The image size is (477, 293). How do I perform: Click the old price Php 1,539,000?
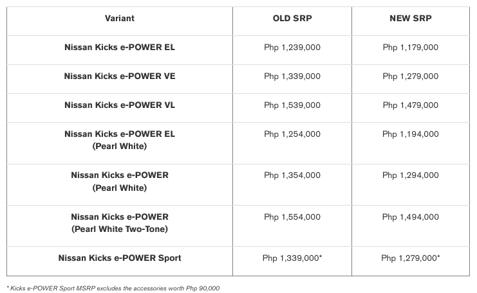pos(292,105)
